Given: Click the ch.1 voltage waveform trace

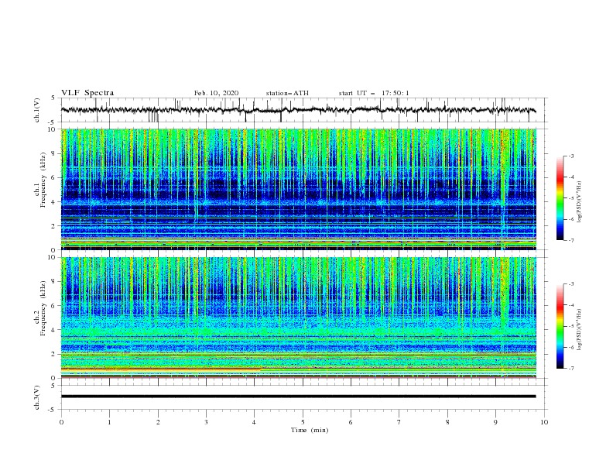Looking at the screenshot, I should point(298,110).
